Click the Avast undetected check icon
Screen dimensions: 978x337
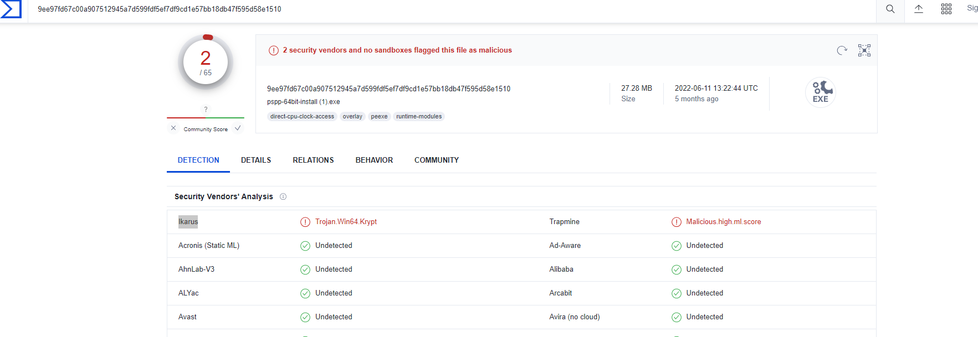click(x=305, y=317)
